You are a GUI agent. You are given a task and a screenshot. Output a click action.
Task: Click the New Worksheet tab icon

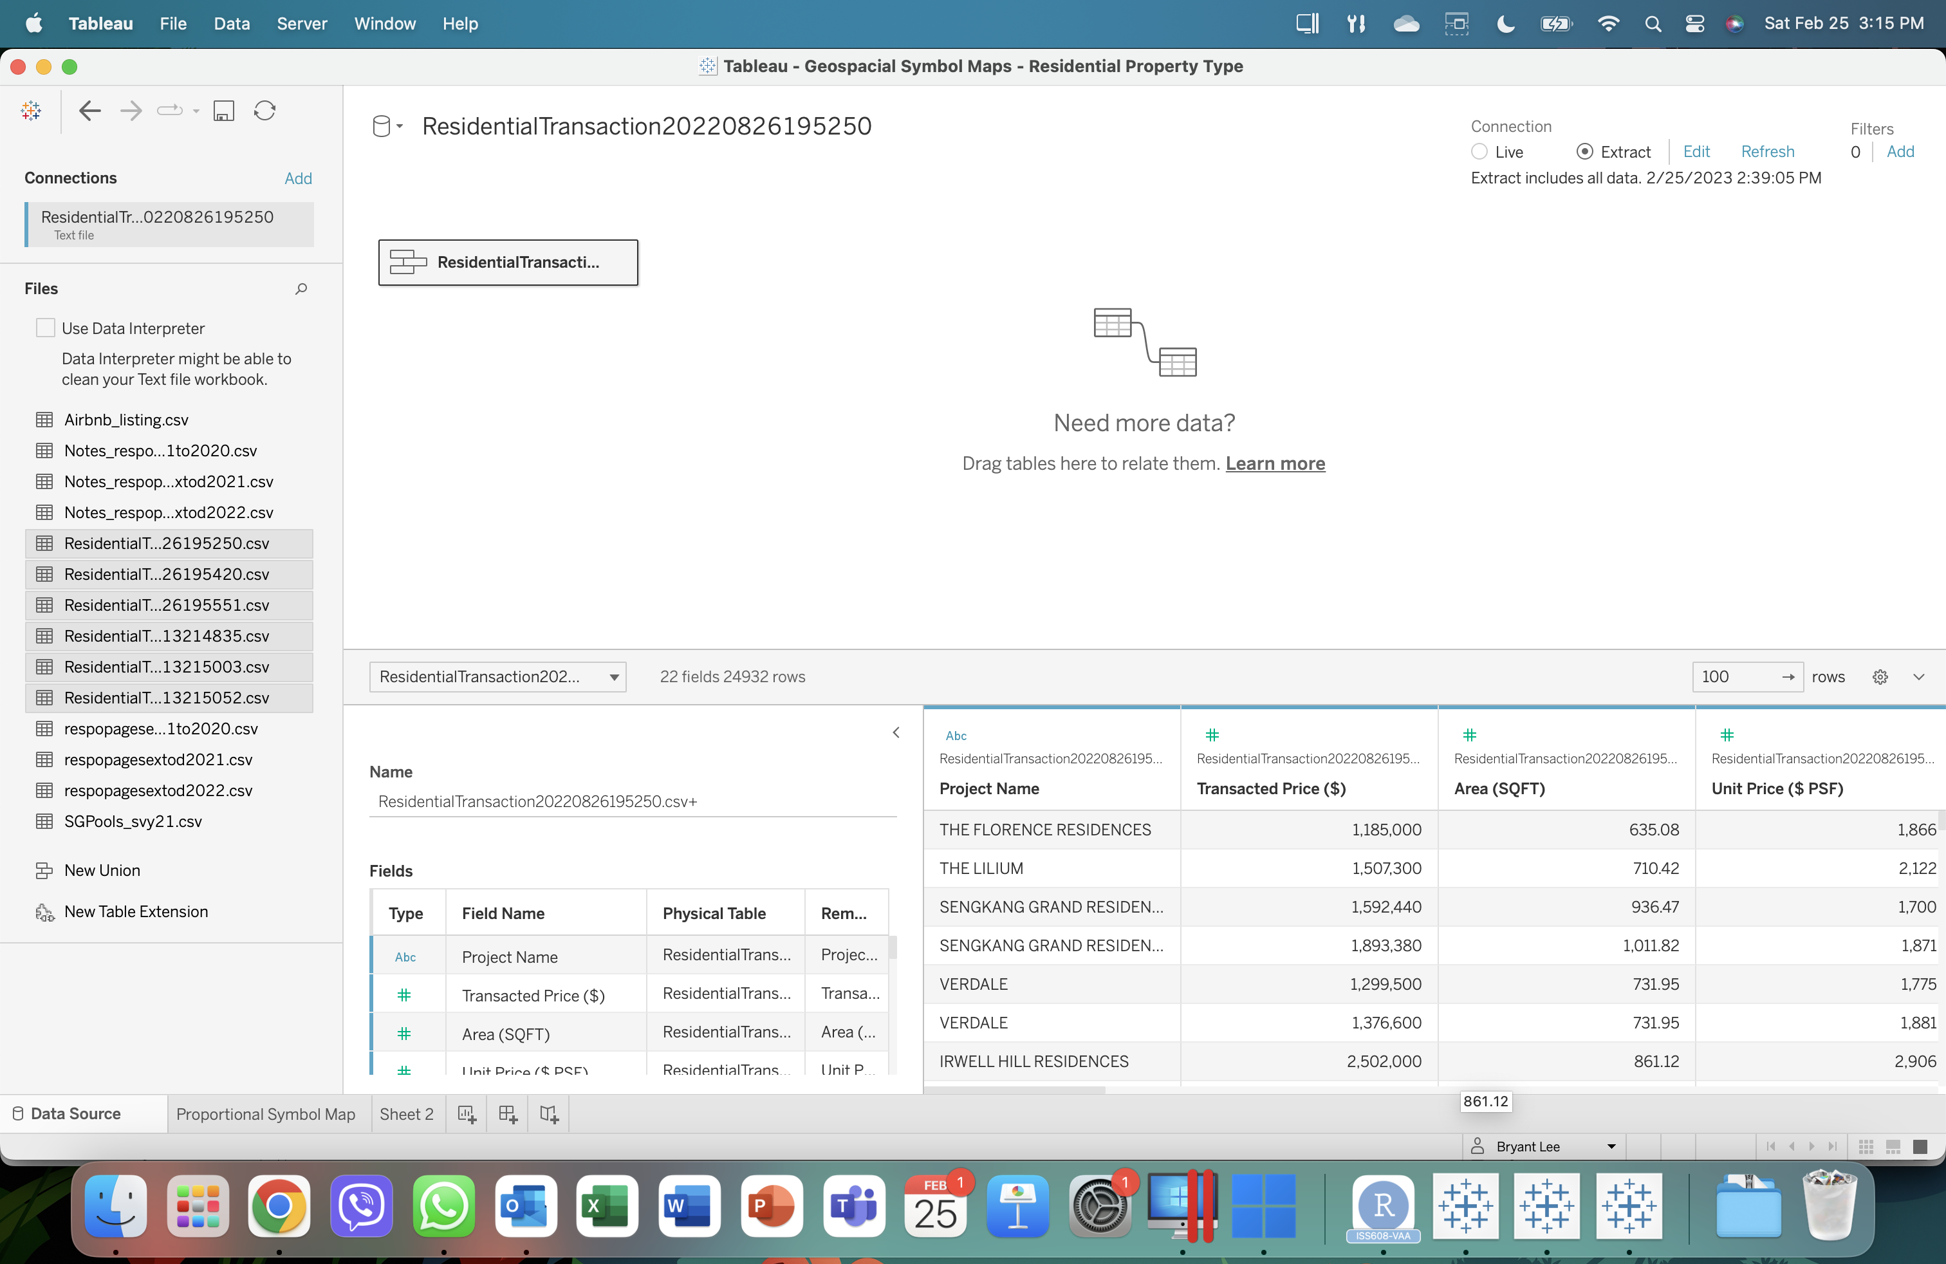click(467, 1113)
